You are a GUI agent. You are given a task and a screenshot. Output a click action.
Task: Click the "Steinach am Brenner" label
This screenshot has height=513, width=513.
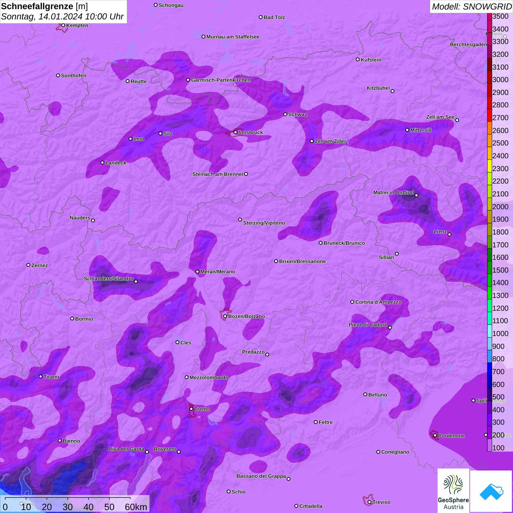point(218,174)
